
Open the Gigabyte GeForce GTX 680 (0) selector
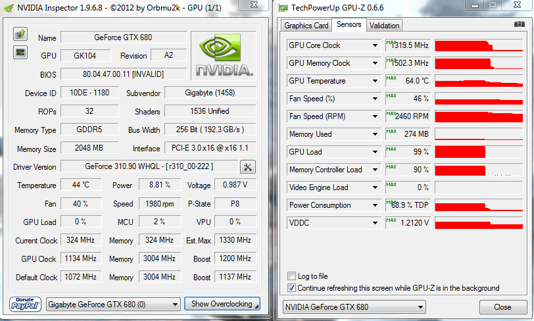pyautogui.click(x=113, y=304)
